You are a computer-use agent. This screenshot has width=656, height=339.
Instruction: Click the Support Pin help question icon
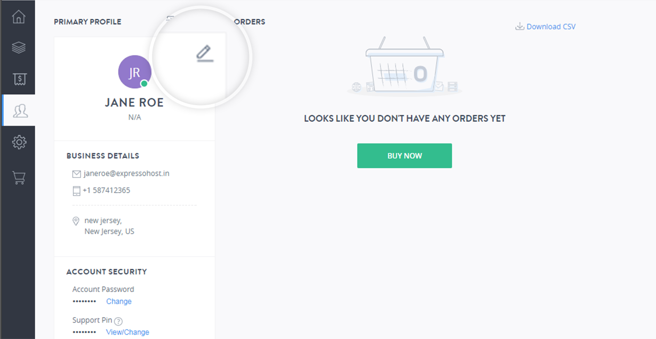tap(118, 321)
